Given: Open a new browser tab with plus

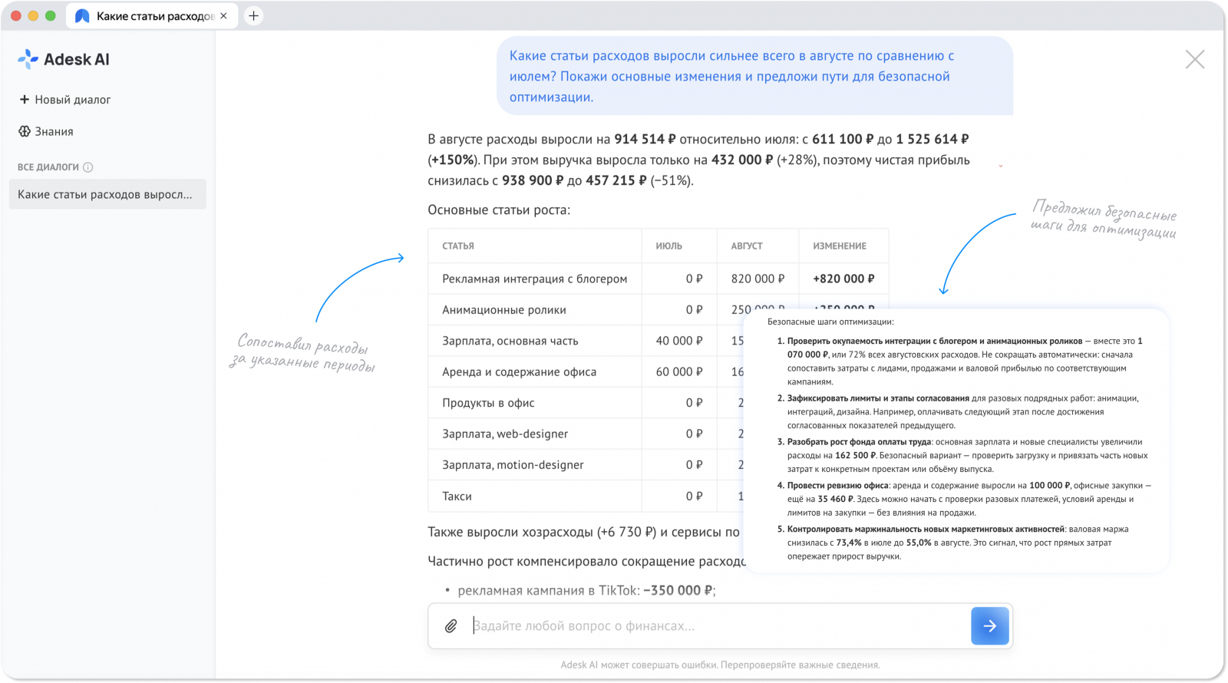Looking at the screenshot, I should [x=253, y=16].
